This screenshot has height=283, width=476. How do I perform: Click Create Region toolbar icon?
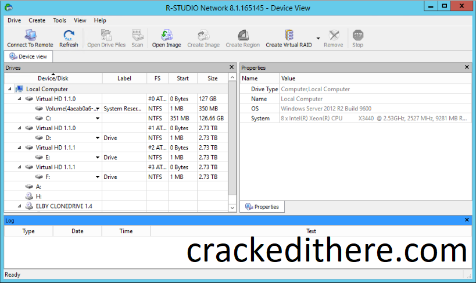coord(242,38)
